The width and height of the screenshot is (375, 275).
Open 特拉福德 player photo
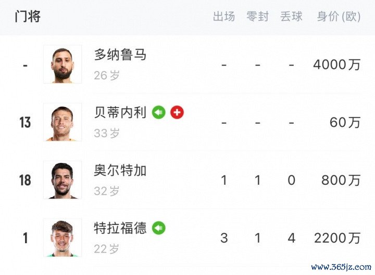[x=63, y=237]
